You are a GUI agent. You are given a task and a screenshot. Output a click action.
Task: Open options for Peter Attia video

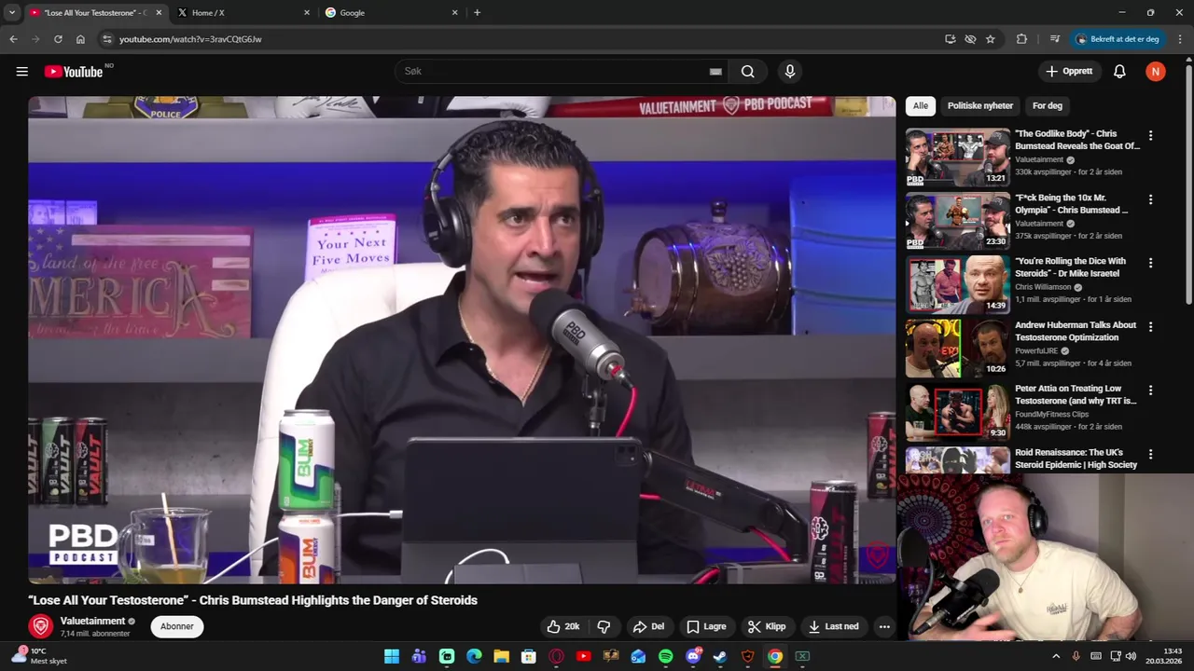pos(1150,390)
